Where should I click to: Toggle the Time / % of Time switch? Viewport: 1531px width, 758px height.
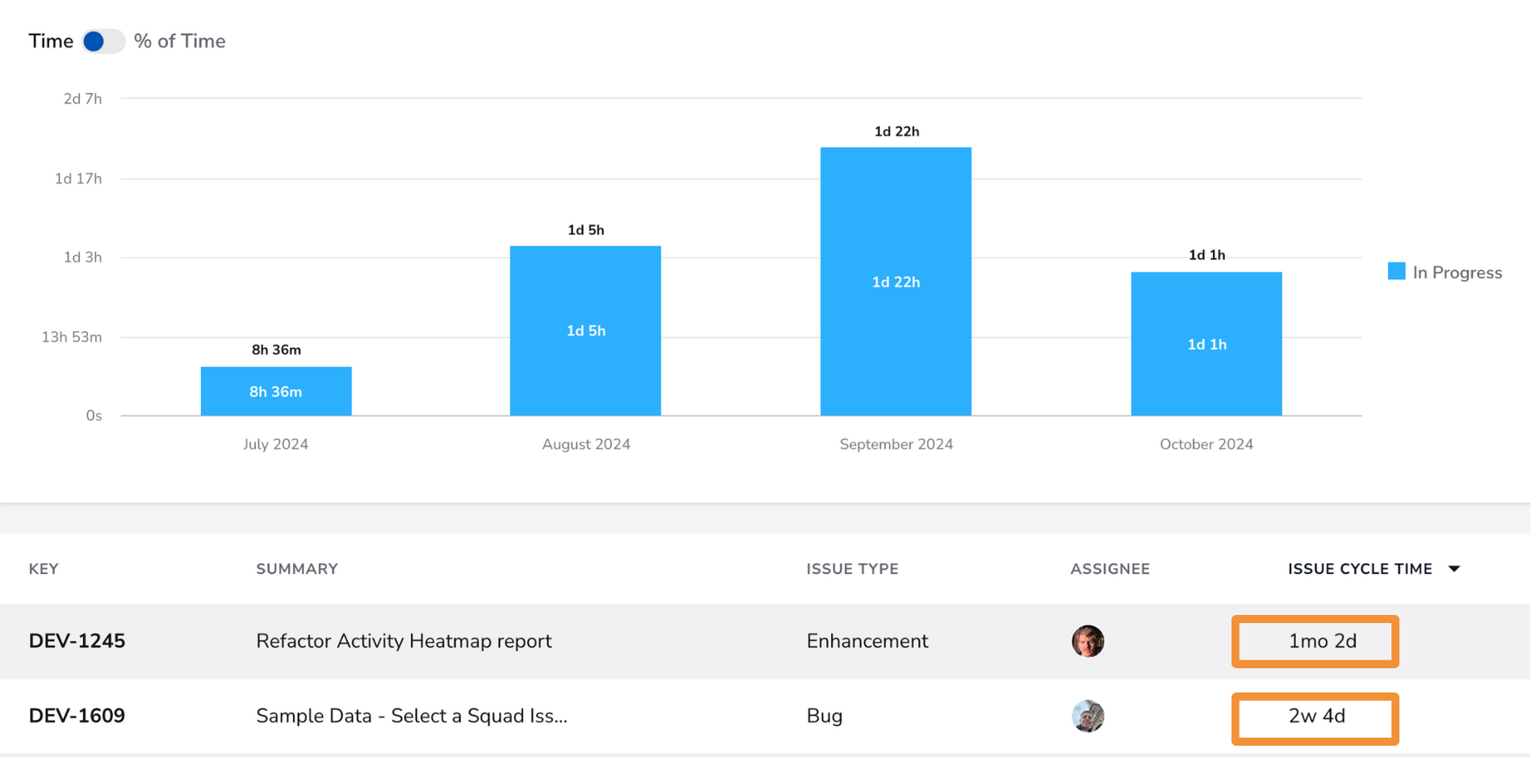[x=103, y=41]
